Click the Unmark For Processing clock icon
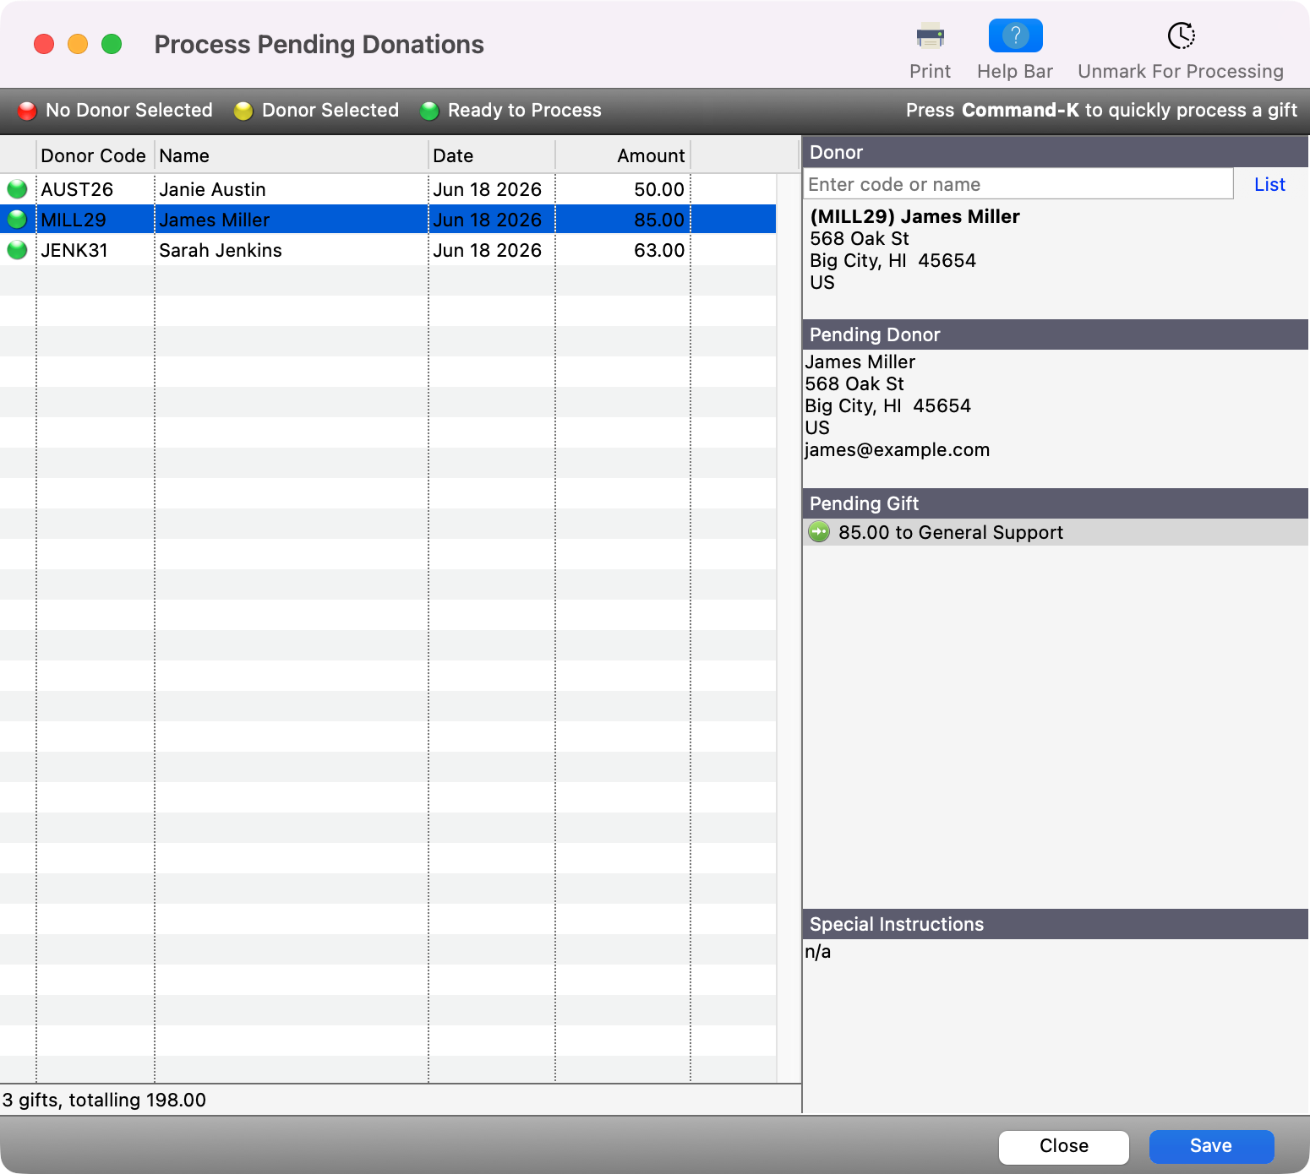The width and height of the screenshot is (1310, 1174). (1181, 35)
